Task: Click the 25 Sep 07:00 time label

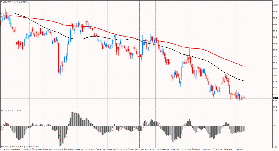Action: click(x=132, y=150)
